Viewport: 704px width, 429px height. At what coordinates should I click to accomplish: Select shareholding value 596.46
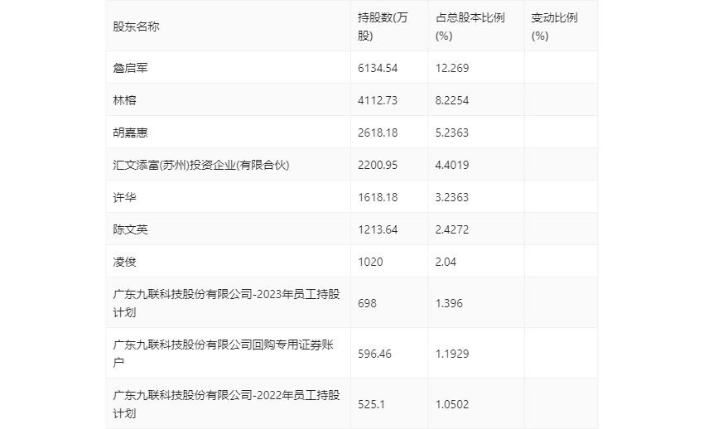click(x=374, y=354)
